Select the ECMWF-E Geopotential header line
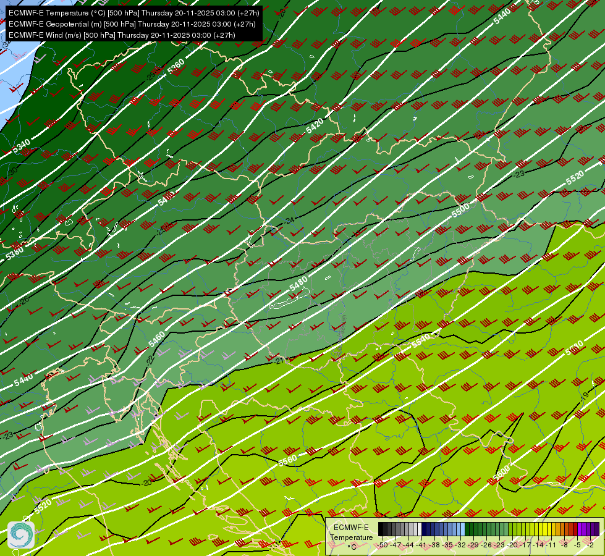The image size is (605, 556). click(132, 24)
